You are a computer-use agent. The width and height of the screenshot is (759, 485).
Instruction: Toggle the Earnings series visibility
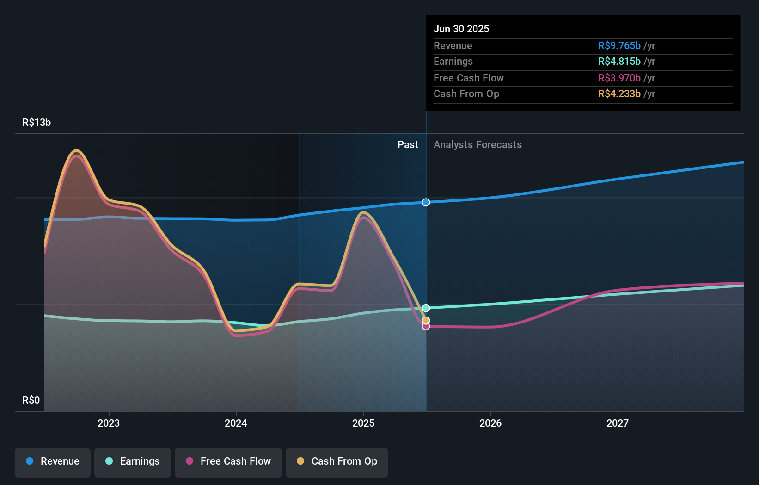click(133, 461)
